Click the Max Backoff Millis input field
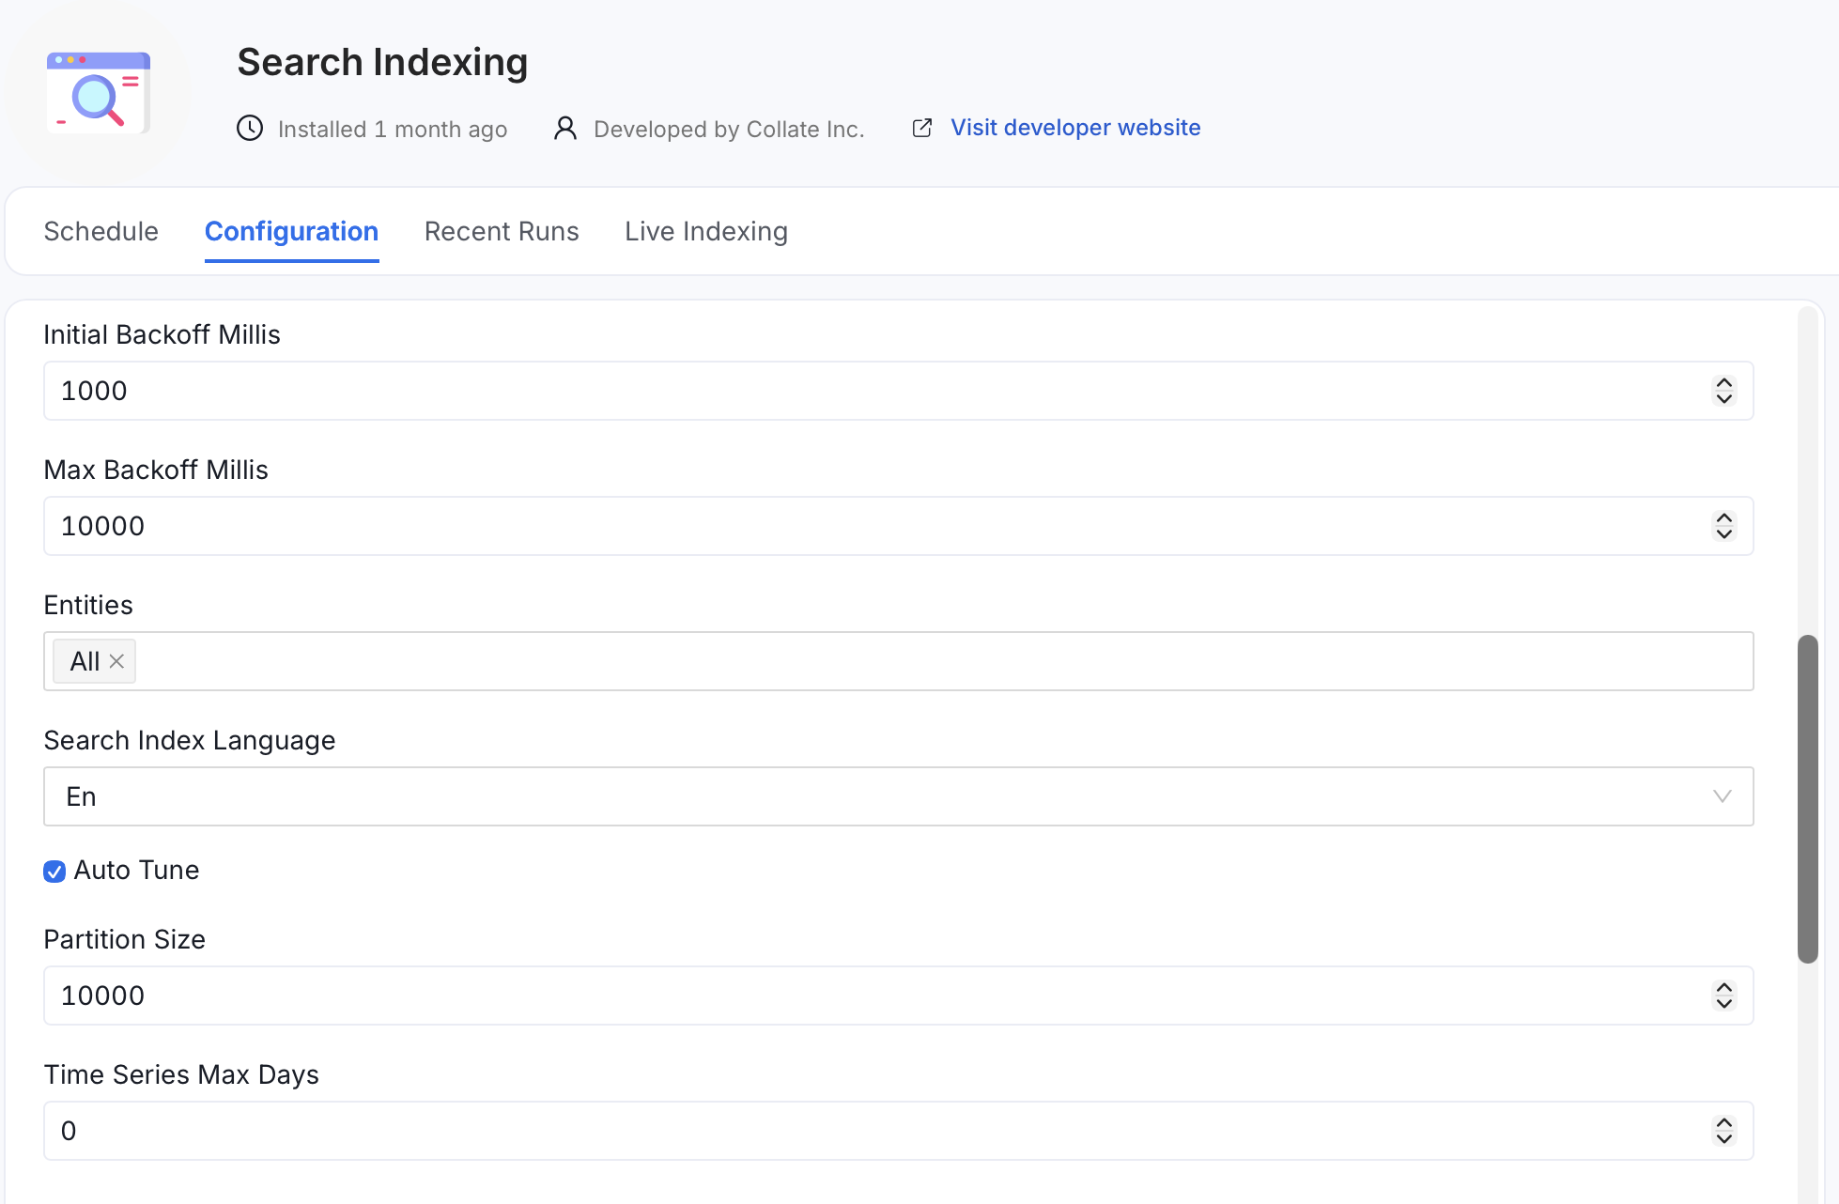The image size is (1839, 1204). coord(898,526)
